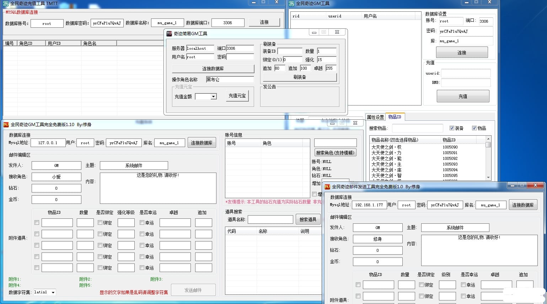Viewport: 547px width, 304px height.
Task: Select the 物品ID tab
Action: 395,117
